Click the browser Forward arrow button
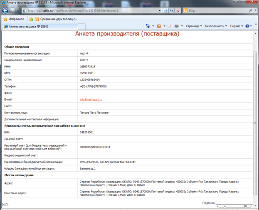Image resolution: width=259 pixels, height=210 pixels. coord(12,11)
